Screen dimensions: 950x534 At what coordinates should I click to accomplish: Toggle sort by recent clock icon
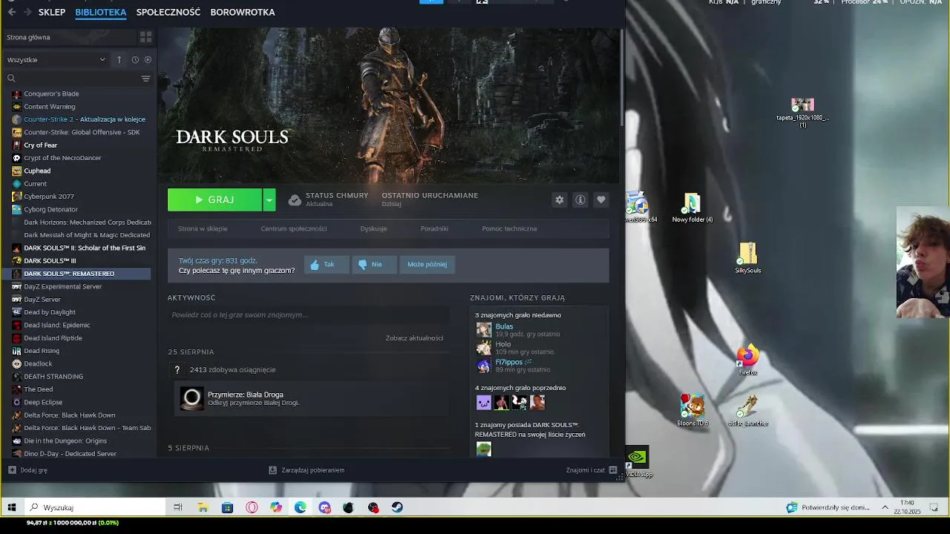(x=135, y=59)
